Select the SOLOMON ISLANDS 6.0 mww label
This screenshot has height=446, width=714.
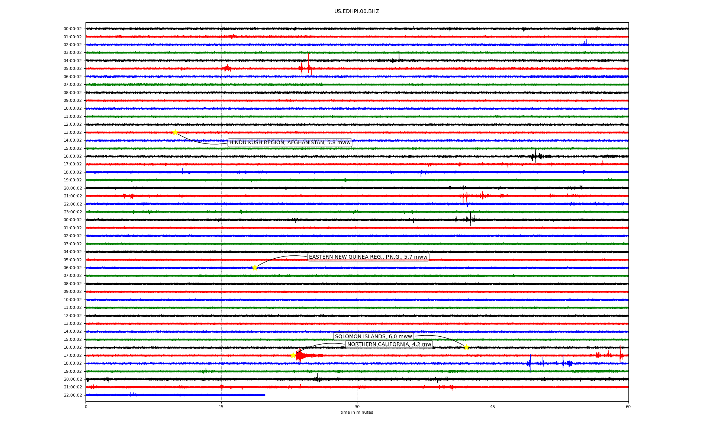click(373, 337)
